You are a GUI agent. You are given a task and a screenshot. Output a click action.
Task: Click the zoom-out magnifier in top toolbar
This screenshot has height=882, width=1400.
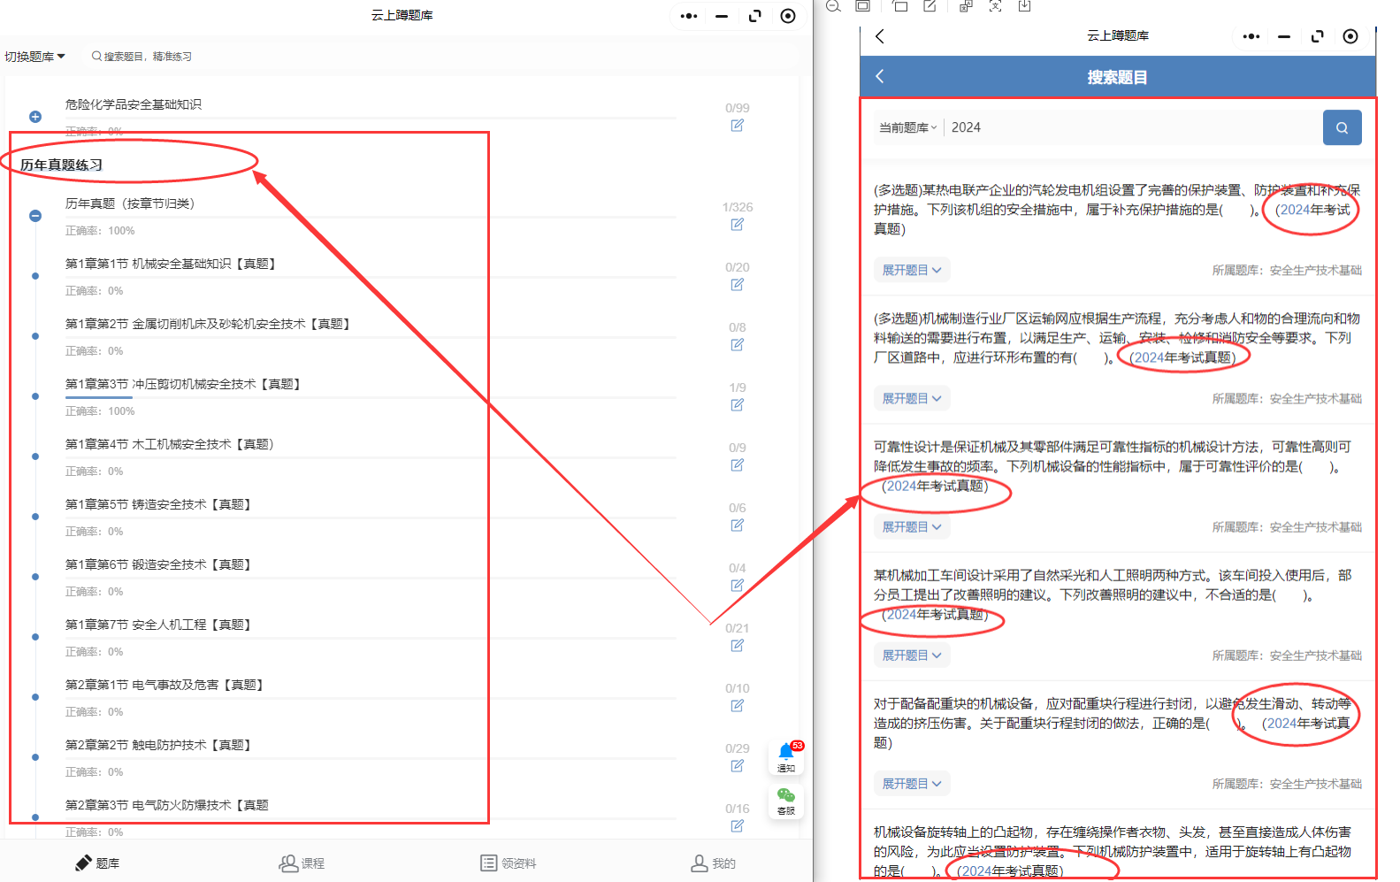click(x=833, y=6)
